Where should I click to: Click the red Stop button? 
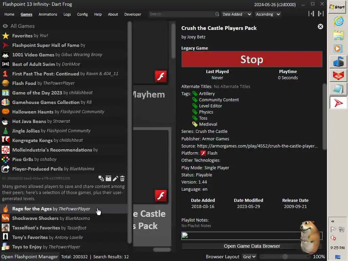[x=252, y=59]
